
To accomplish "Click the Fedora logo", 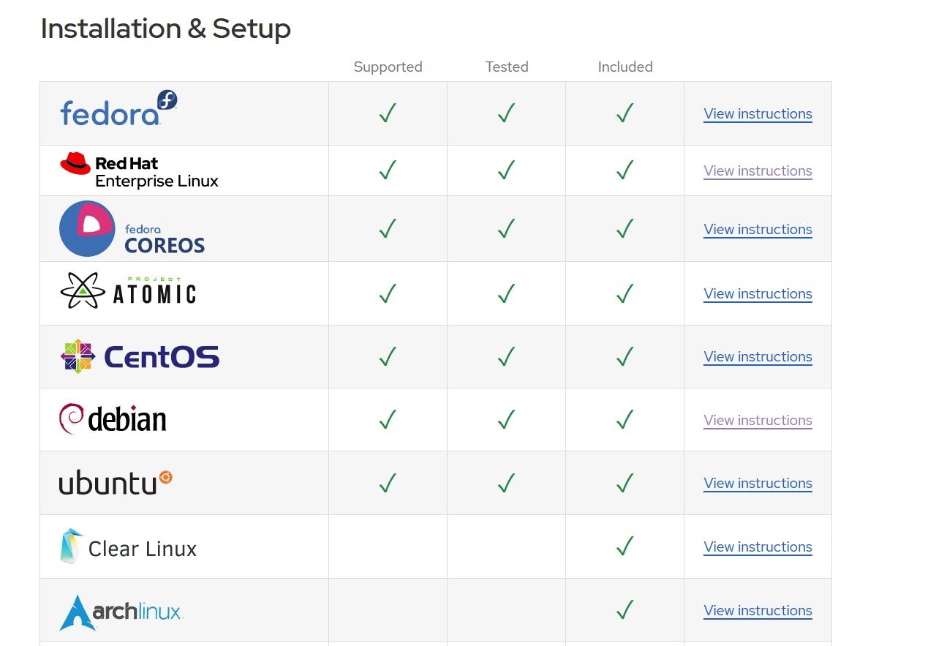I will click(118, 108).
